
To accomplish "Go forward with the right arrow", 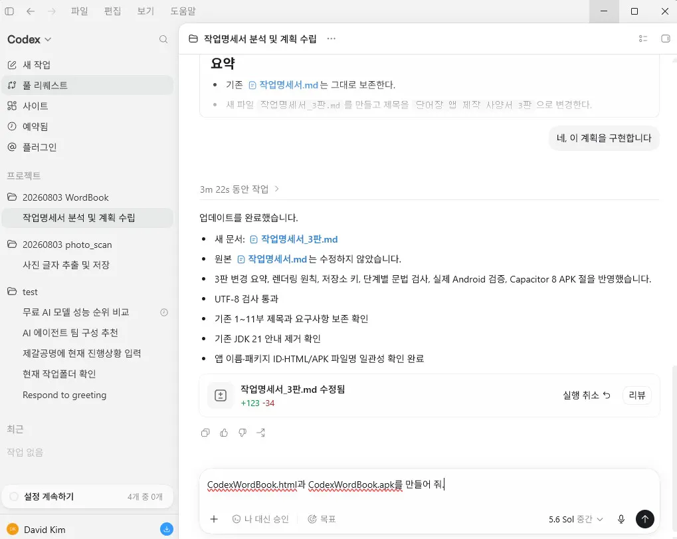I will tap(52, 11).
